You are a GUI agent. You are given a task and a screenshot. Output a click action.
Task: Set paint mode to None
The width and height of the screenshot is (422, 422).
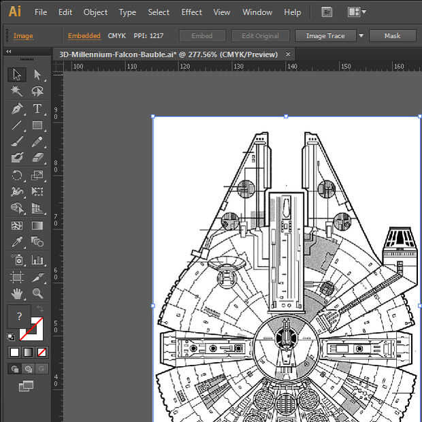42,352
